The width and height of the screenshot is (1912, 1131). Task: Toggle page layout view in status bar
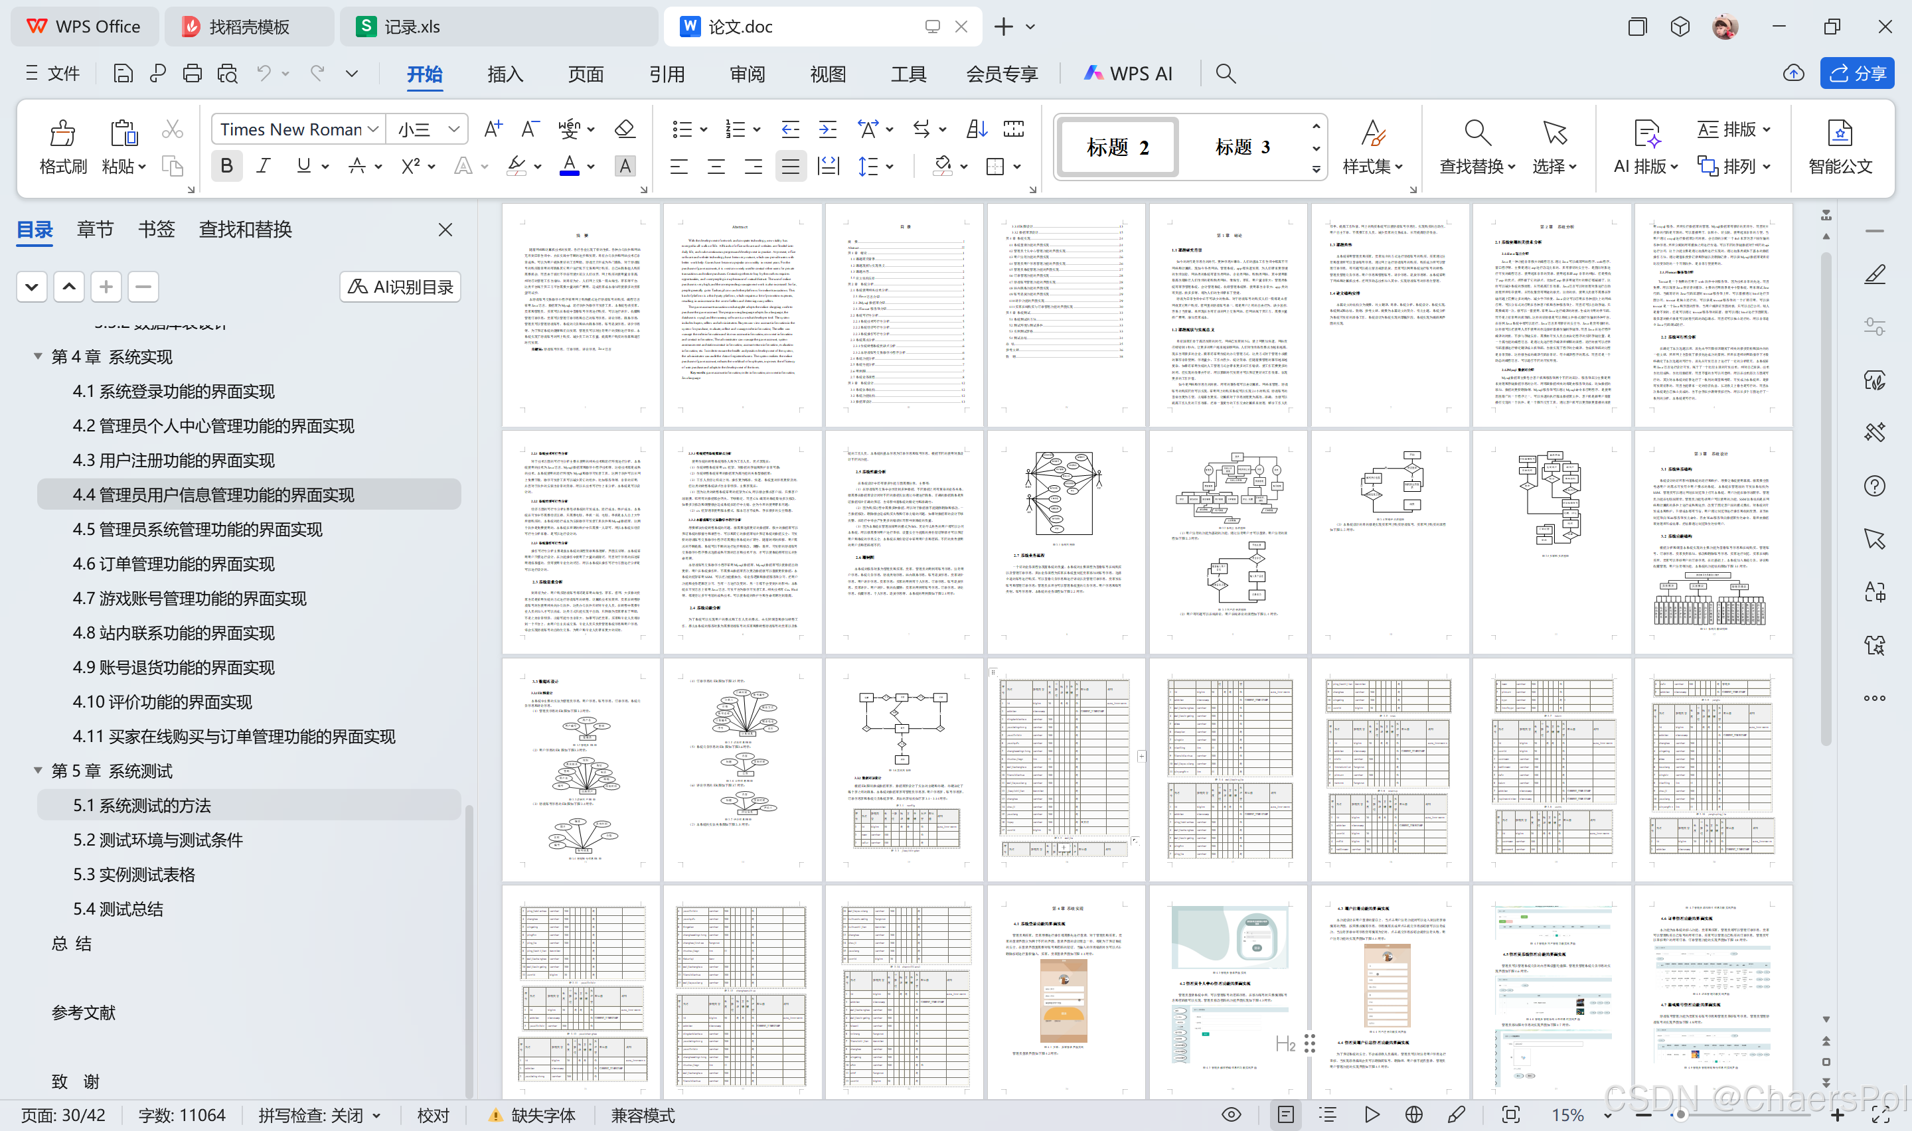click(x=1285, y=1115)
